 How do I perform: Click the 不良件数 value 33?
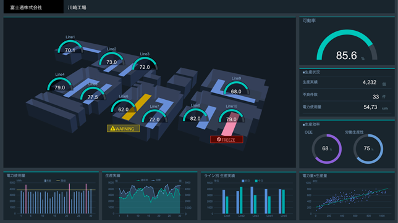tap(376, 97)
